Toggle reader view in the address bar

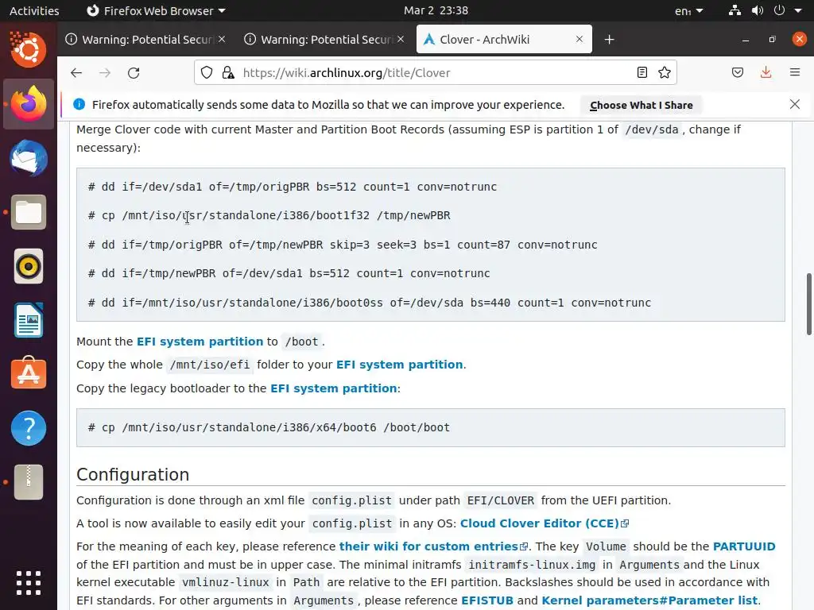pos(642,72)
